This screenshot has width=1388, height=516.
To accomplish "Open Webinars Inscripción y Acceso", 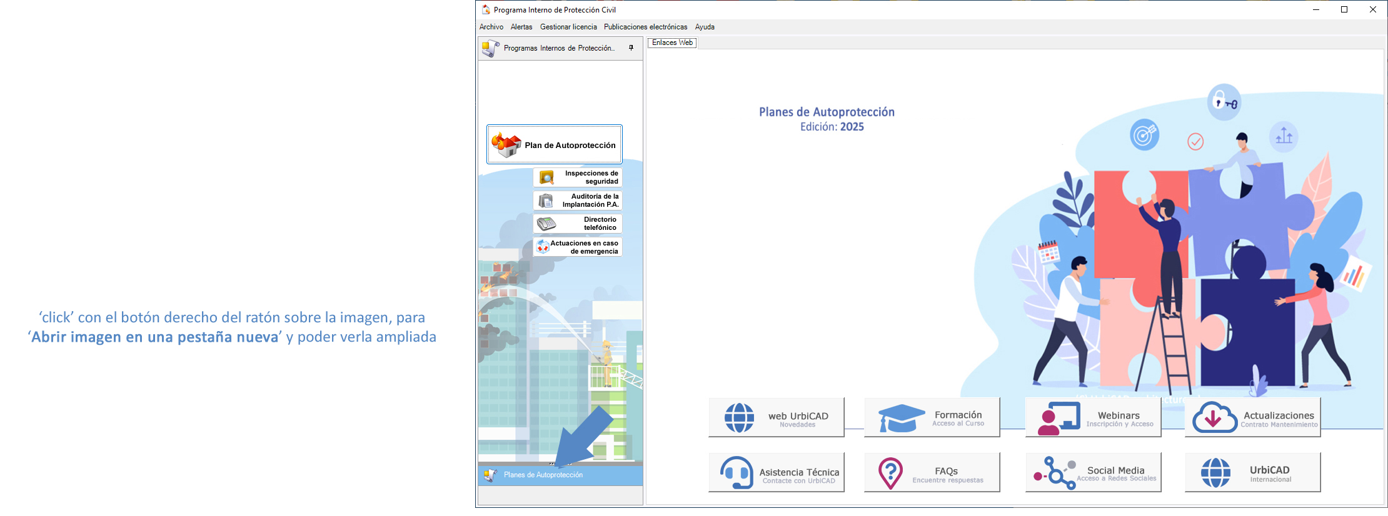I will tap(1094, 417).
